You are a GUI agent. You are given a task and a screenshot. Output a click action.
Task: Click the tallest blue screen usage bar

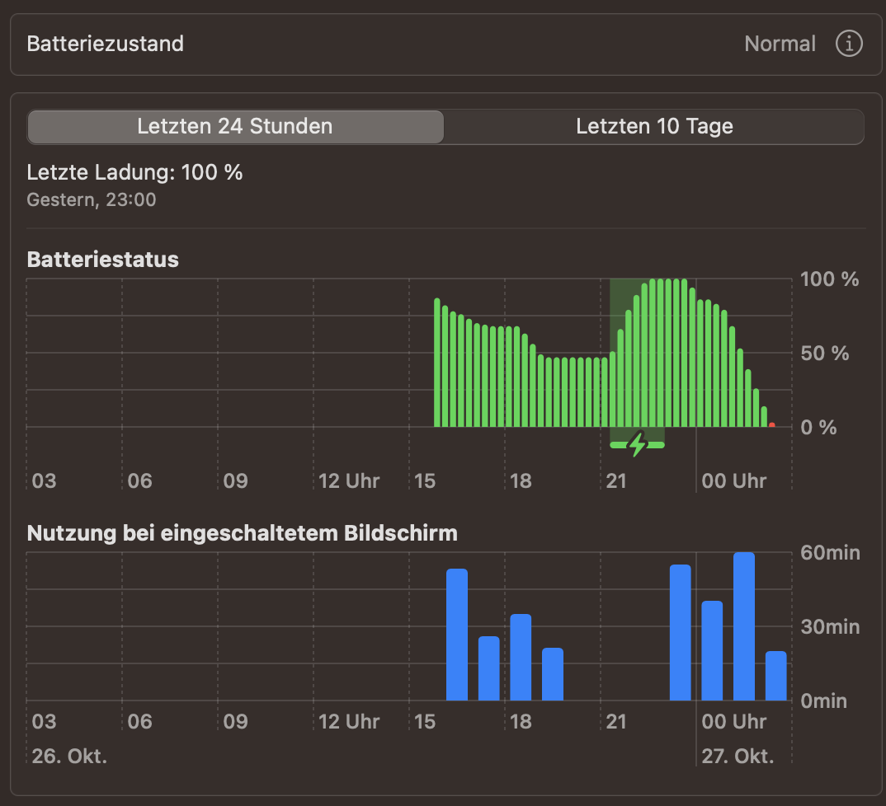tap(744, 626)
